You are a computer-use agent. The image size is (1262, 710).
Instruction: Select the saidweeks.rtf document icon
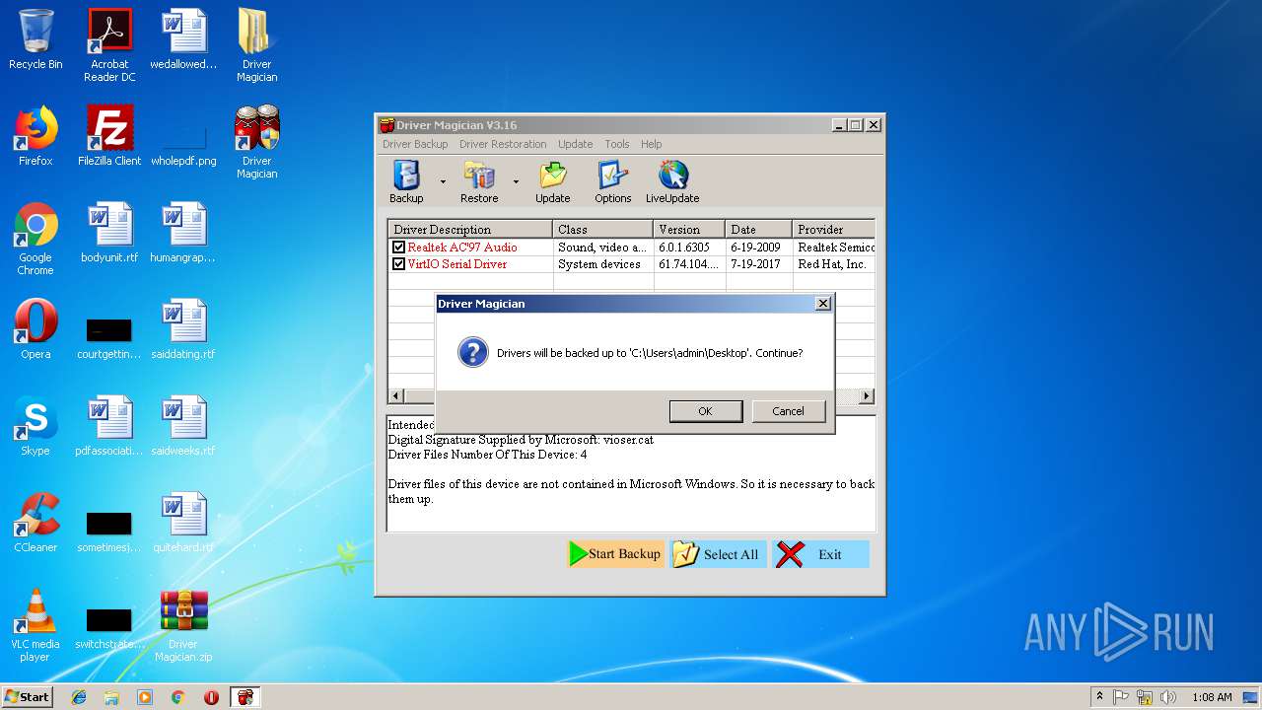(x=183, y=426)
